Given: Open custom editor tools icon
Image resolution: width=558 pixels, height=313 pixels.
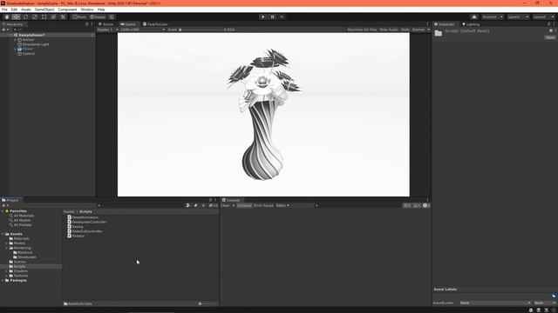Looking at the screenshot, I should click(x=63, y=17).
